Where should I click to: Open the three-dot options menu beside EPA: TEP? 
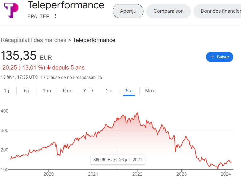[x=55, y=16]
